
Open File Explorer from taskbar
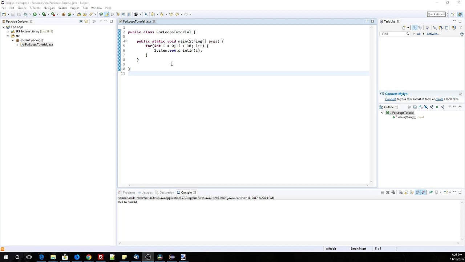[53, 257]
